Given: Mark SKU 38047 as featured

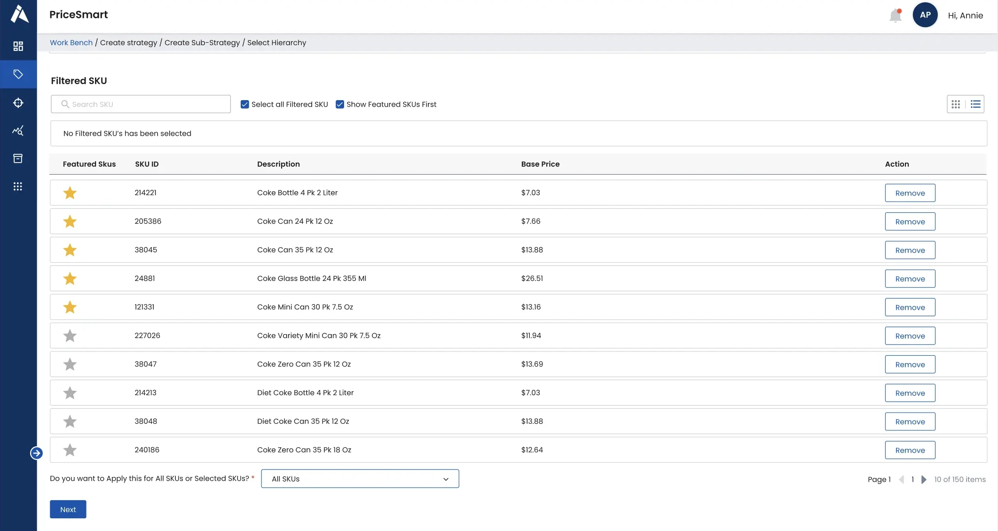Looking at the screenshot, I should point(70,364).
